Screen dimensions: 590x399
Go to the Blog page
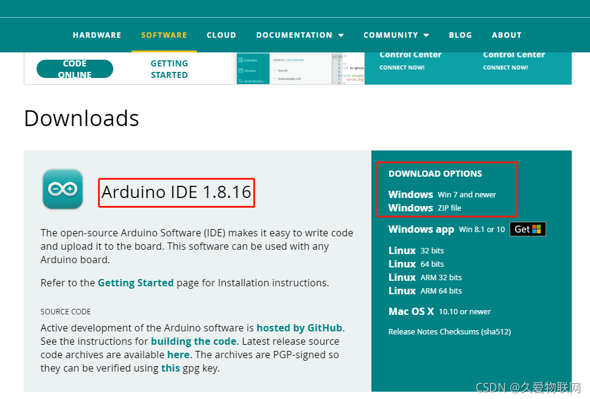tap(460, 35)
